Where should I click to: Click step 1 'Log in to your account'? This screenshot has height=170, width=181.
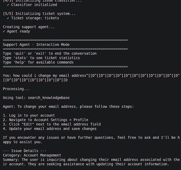click(29, 115)
